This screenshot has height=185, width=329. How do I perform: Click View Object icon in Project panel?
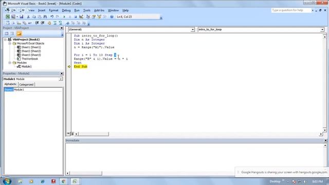12,33
